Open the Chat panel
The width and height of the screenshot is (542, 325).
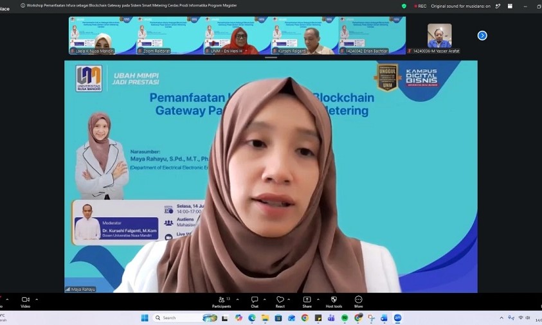point(255,301)
